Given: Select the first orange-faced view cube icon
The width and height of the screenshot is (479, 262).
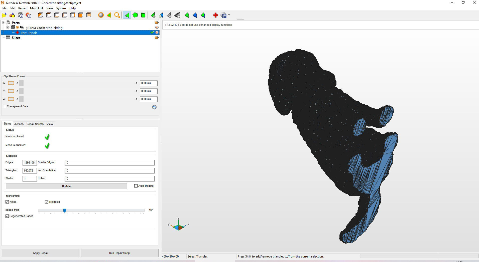Looking at the screenshot, I should pyautogui.click(x=40, y=15).
